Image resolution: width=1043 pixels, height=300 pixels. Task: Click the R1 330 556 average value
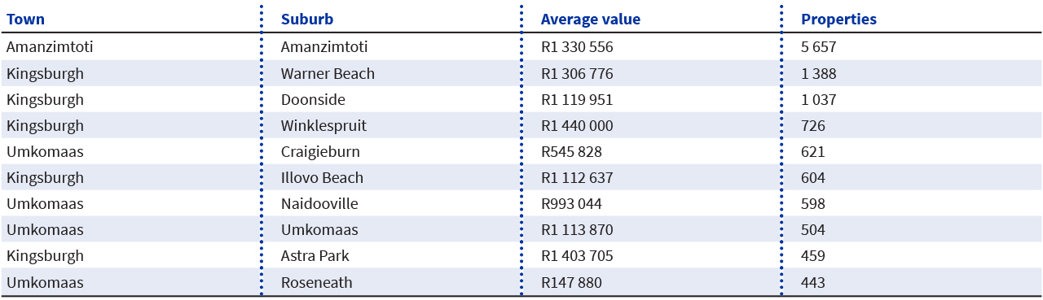point(577,47)
